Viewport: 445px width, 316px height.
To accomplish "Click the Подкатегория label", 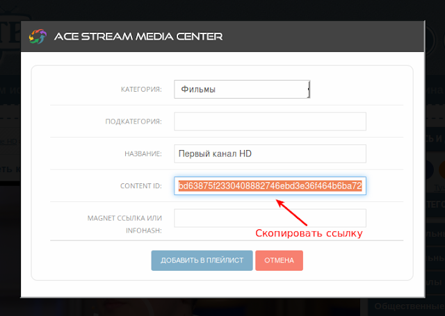I will [x=133, y=122].
